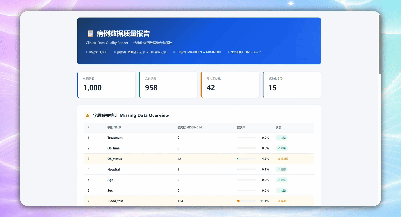The image size is (401, 217).
Task: Click the 缺失率 column header
Action: (x=241, y=127)
